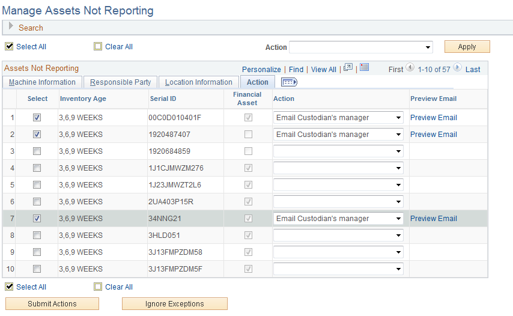Viewport: 513px width, 316px height.
Task: Click Submit Actions button
Action: coord(52,303)
